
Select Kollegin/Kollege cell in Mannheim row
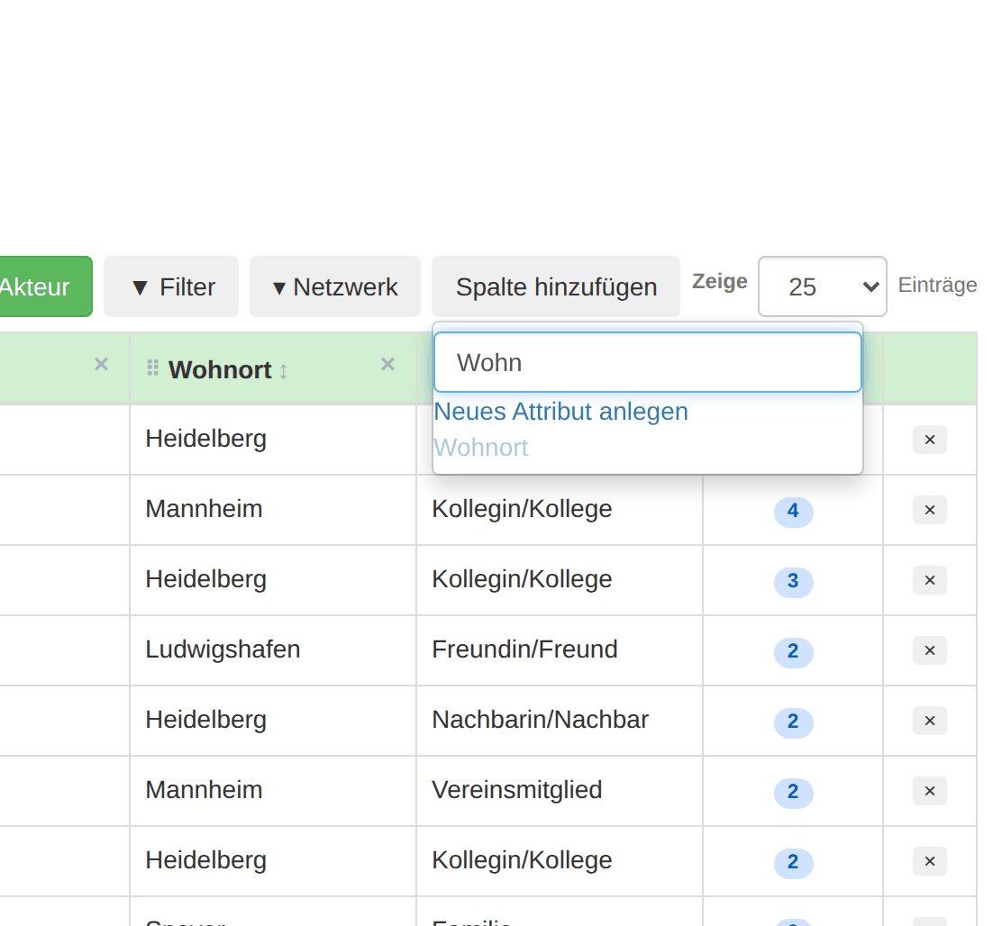[x=560, y=510]
